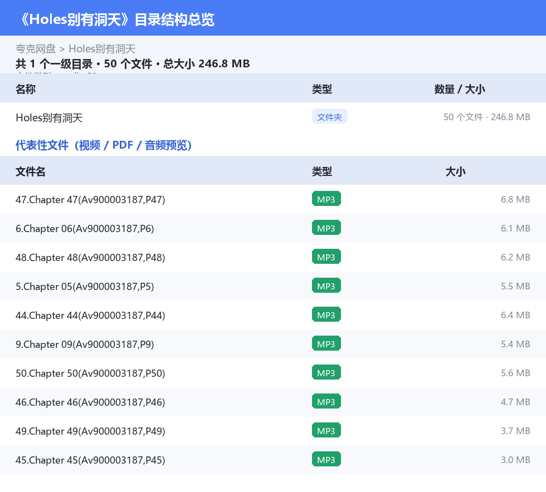Click the 文件夹 type badge
The width and height of the screenshot is (546, 492).
pyautogui.click(x=329, y=117)
